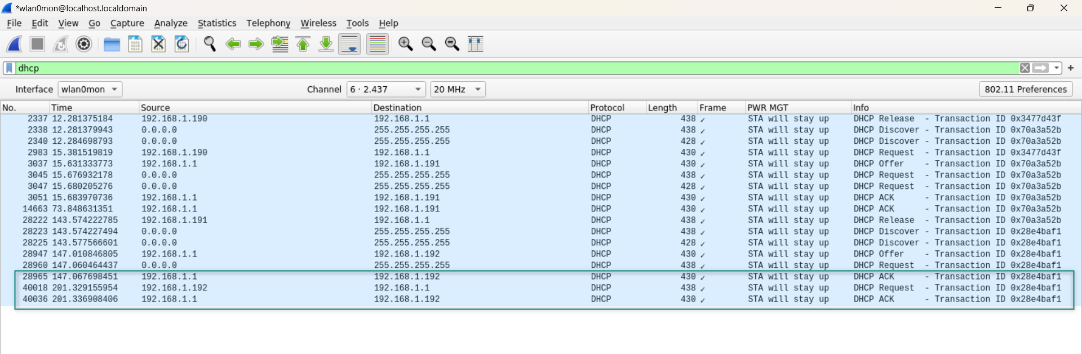Expand the 20 MHz bandwidth dropdown
This screenshot has width=1082, height=354.
pyautogui.click(x=458, y=90)
